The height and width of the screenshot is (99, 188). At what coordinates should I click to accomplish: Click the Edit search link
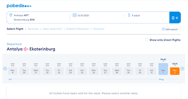click(172, 29)
